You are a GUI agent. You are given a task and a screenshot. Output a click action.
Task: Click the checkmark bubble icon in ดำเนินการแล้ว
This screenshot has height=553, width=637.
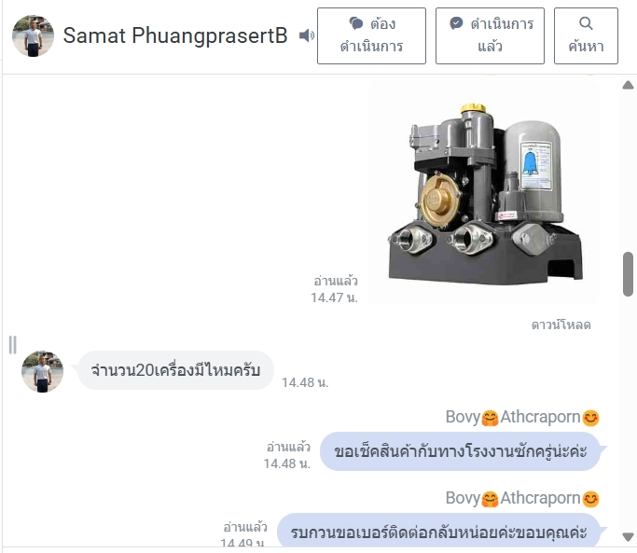point(456,23)
